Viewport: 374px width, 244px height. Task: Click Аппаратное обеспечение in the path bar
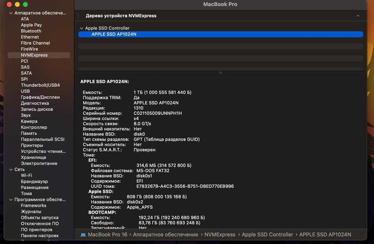tap(166, 235)
